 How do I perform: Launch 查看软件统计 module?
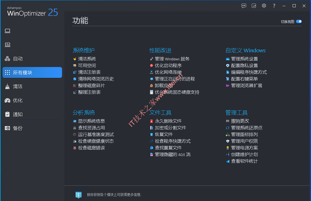(244, 161)
